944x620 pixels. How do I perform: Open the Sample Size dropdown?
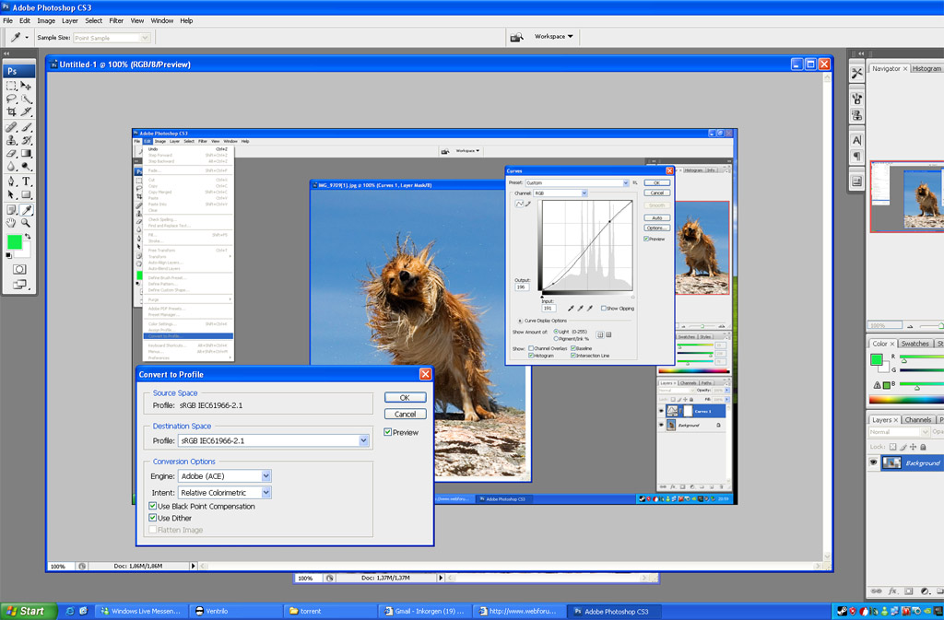click(145, 38)
